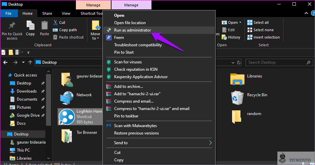Click the New folder icon in quick access toolbar
Image resolution: width=315 pixels, height=165 pixels.
pos(11,52)
